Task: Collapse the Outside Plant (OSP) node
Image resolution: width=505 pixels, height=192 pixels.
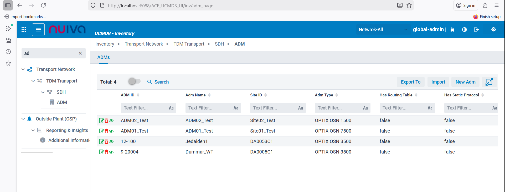Action: [x=23, y=119]
